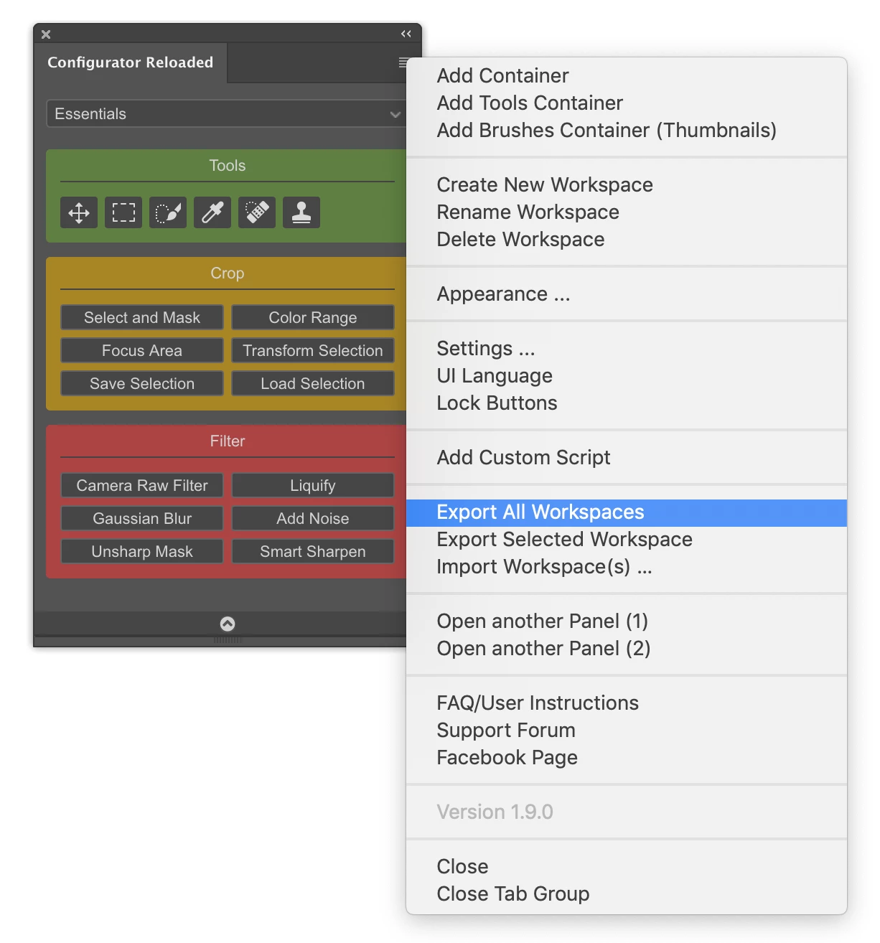Choose UI Language menu item
This screenshot has height=943, width=880.
point(627,375)
